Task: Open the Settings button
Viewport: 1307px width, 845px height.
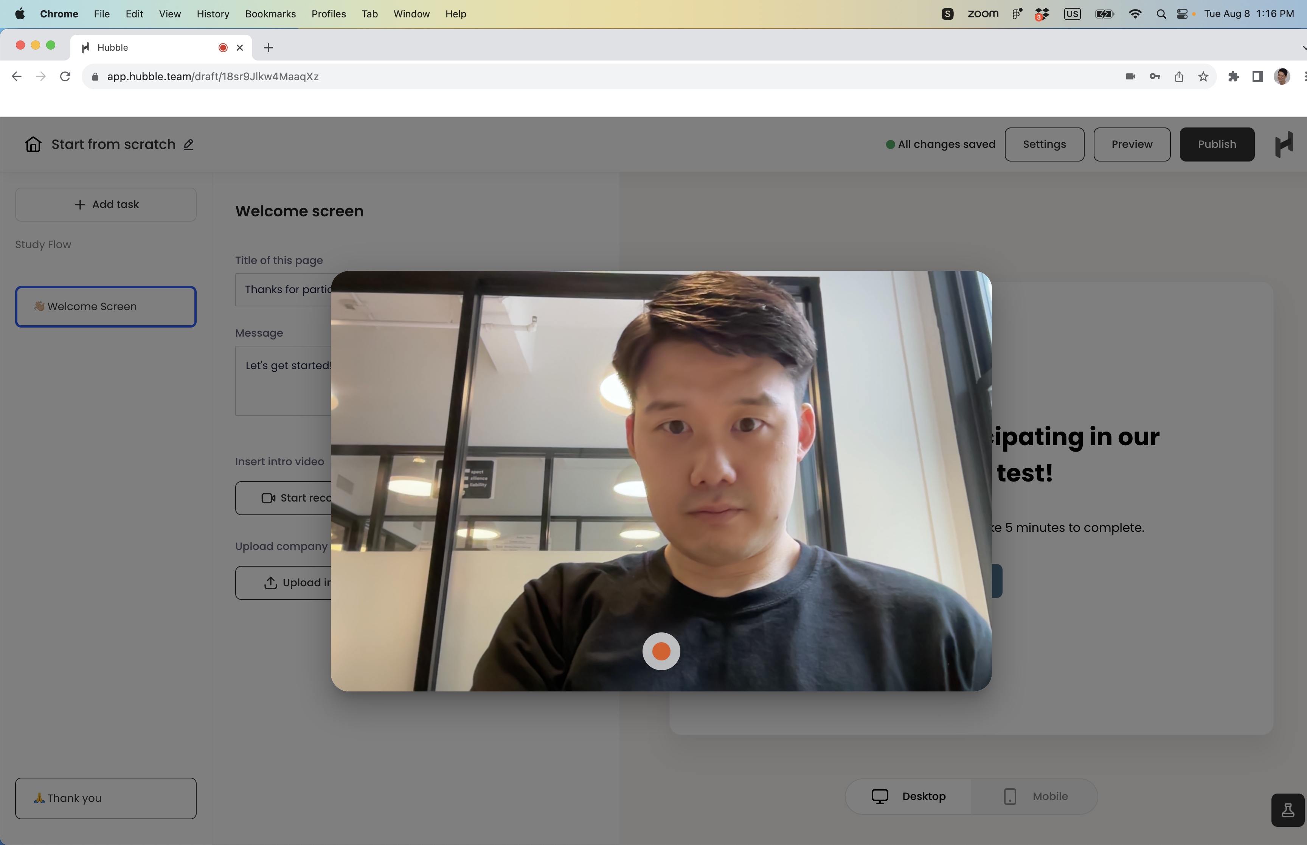Action: pos(1044,144)
